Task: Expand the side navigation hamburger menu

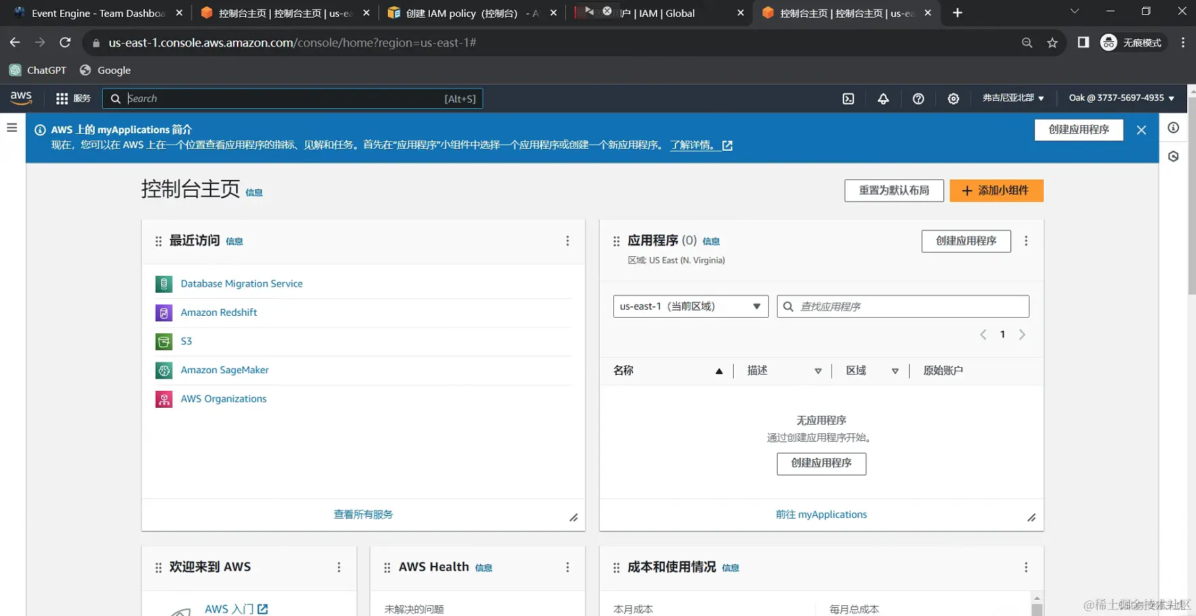Action: pos(12,127)
